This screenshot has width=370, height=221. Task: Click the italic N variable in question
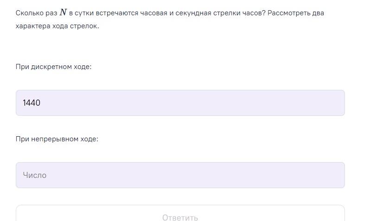click(63, 13)
